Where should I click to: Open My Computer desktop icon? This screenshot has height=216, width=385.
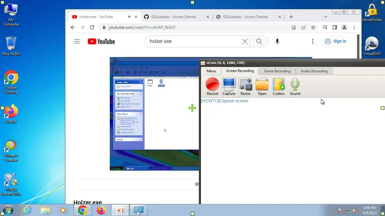click(x=11, y=15)
